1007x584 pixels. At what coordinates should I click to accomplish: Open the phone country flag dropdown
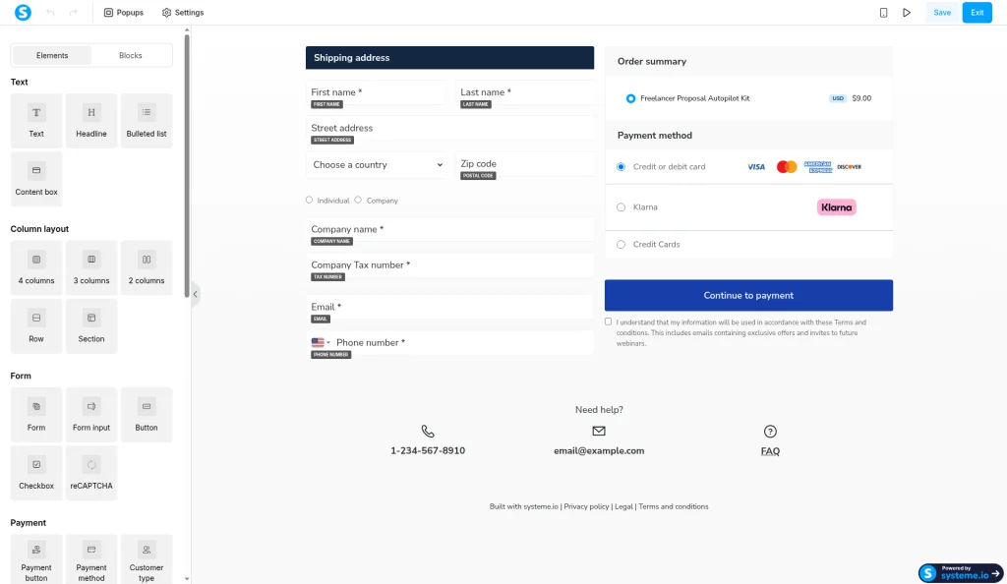[x=321, y=343]
